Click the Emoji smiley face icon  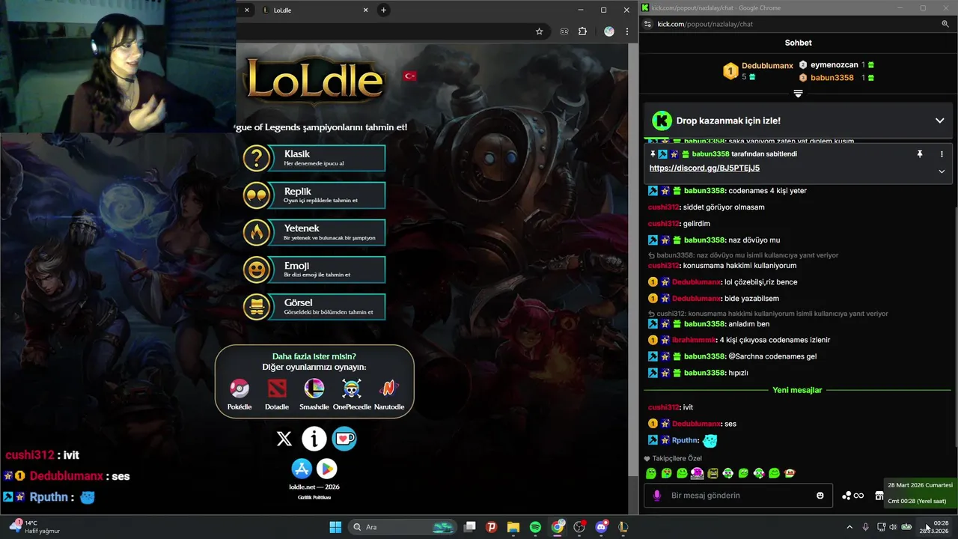point(257,269)
